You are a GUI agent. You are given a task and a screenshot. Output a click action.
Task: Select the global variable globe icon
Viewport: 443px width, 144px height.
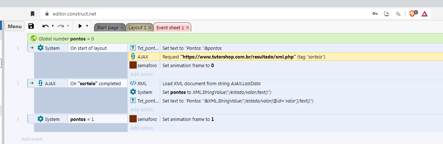pos(34,38)
